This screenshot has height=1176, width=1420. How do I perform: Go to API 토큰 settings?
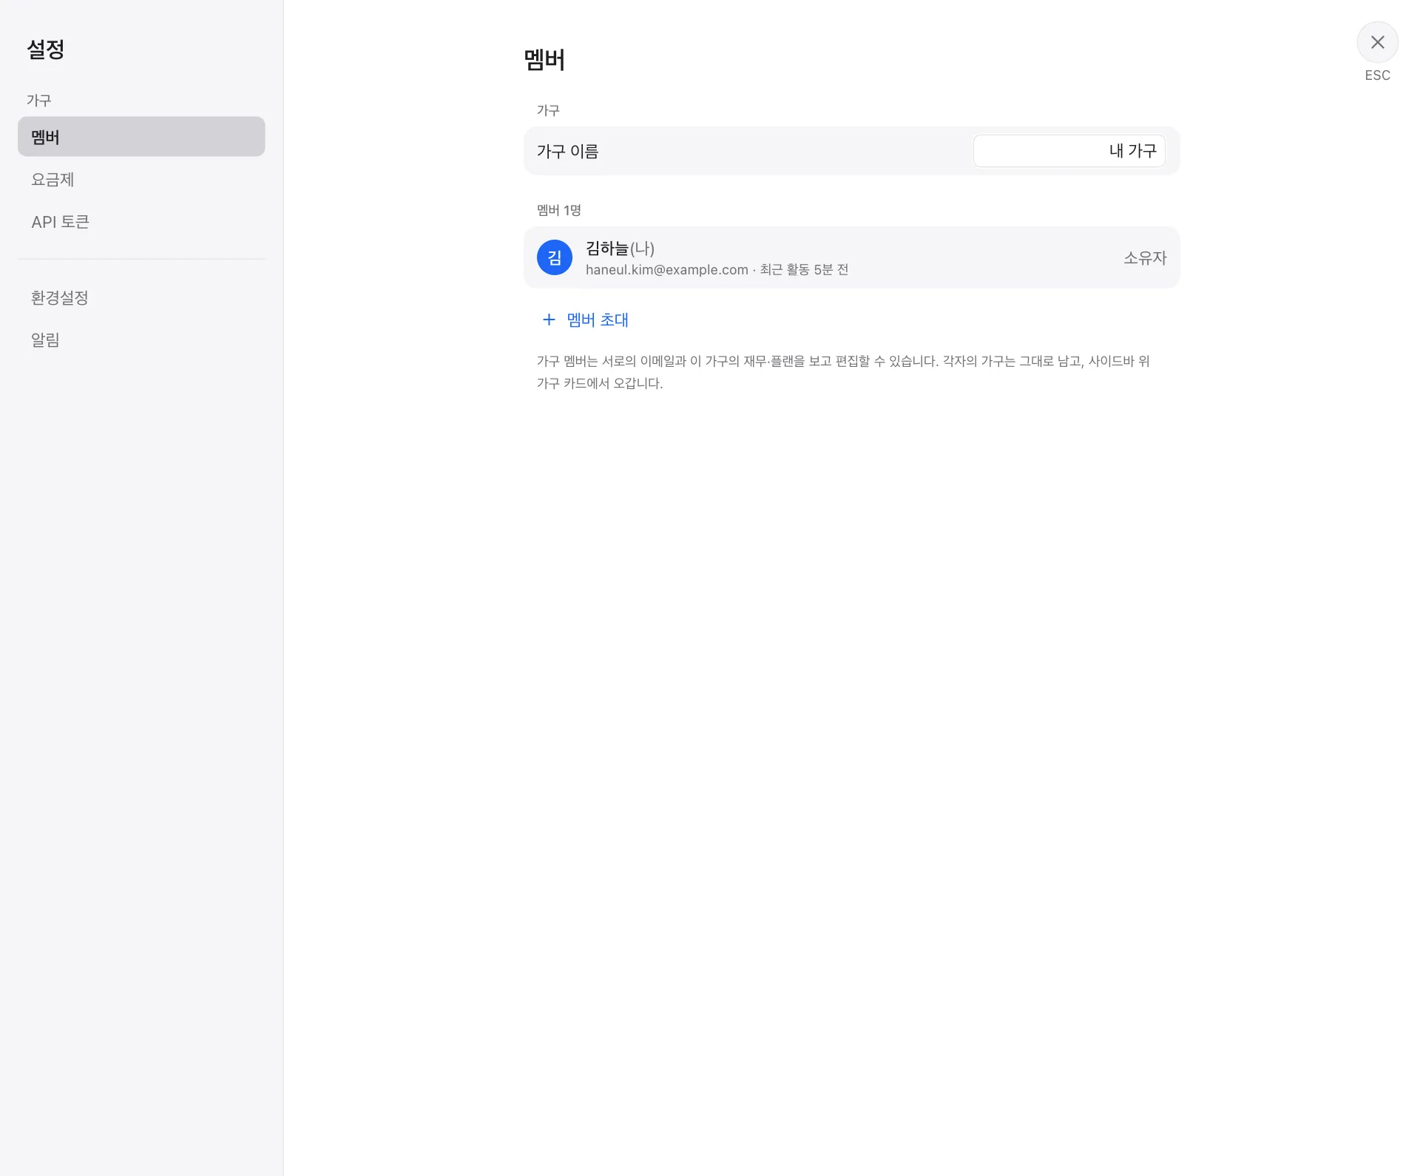[141, 222]
